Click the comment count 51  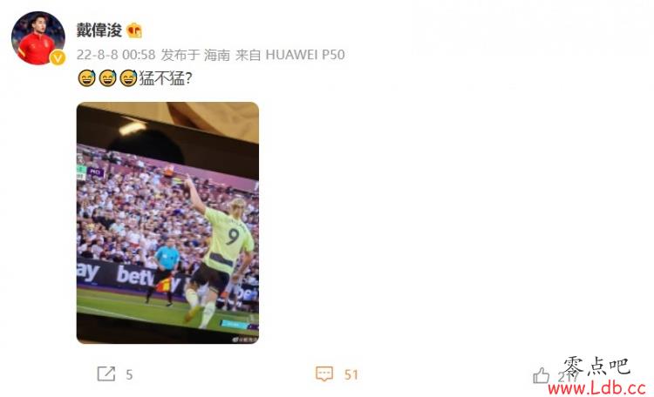click(x=351, y=374)
